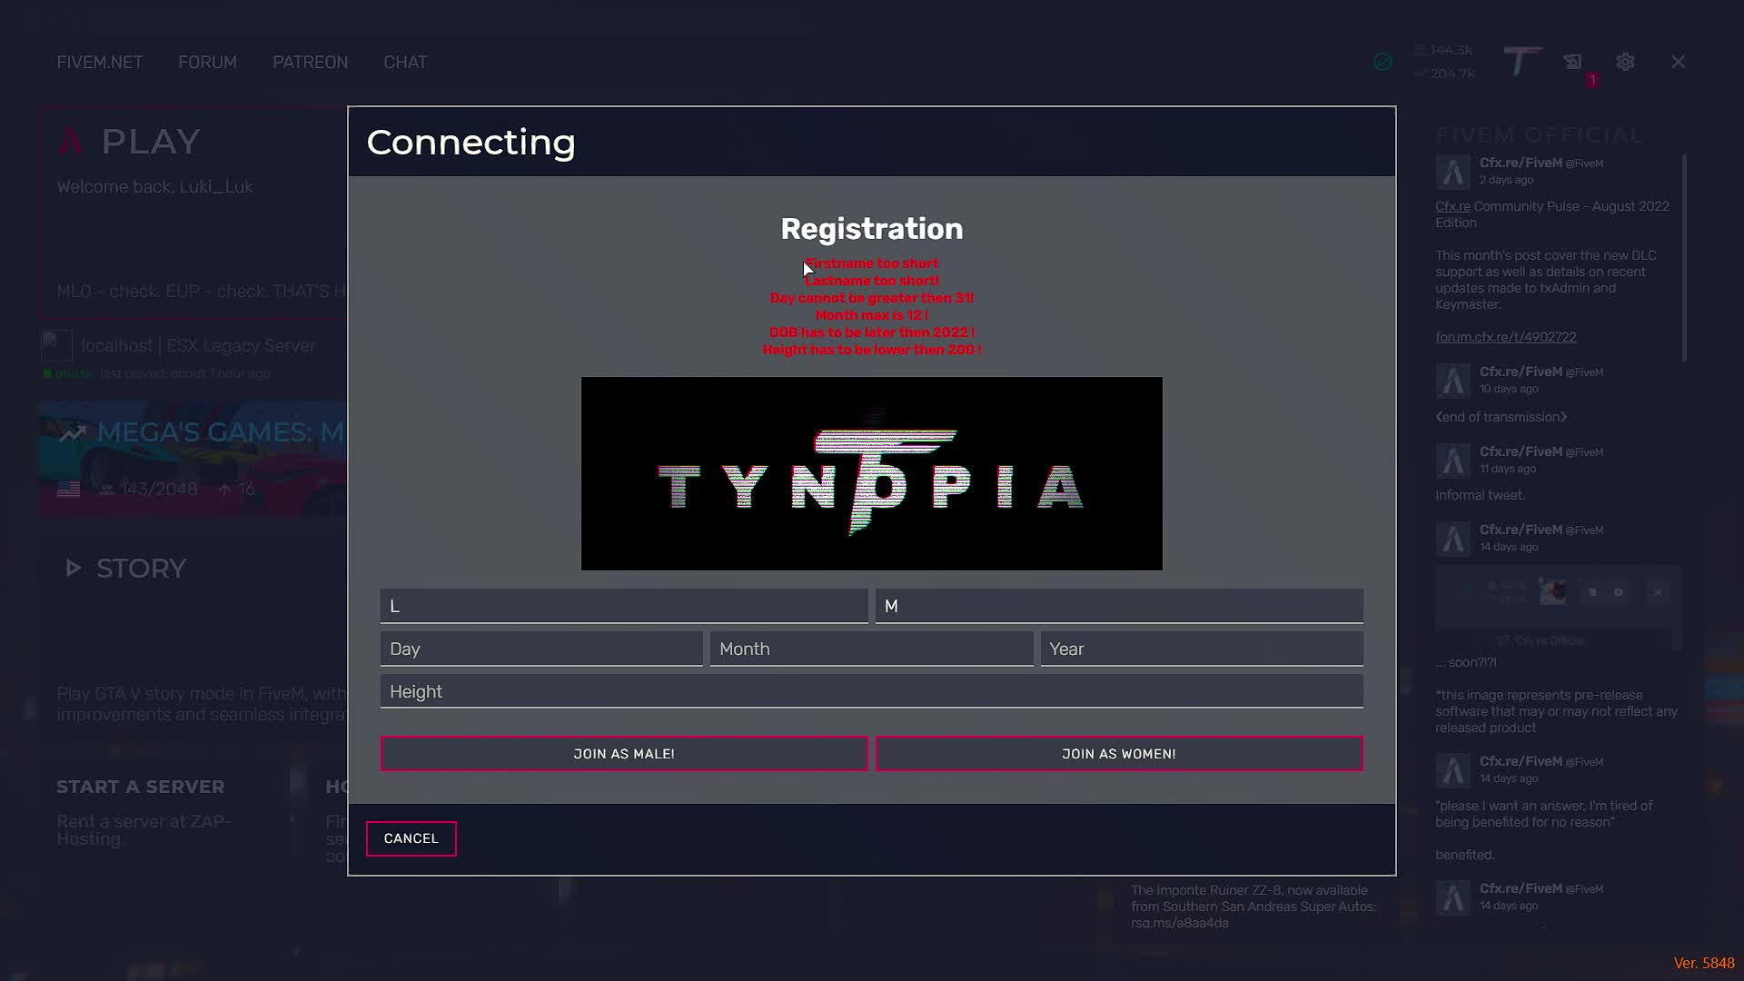Screen dimensions: 1744x981
Task: Click the CANCEL button
Action: tap(411, 838)
